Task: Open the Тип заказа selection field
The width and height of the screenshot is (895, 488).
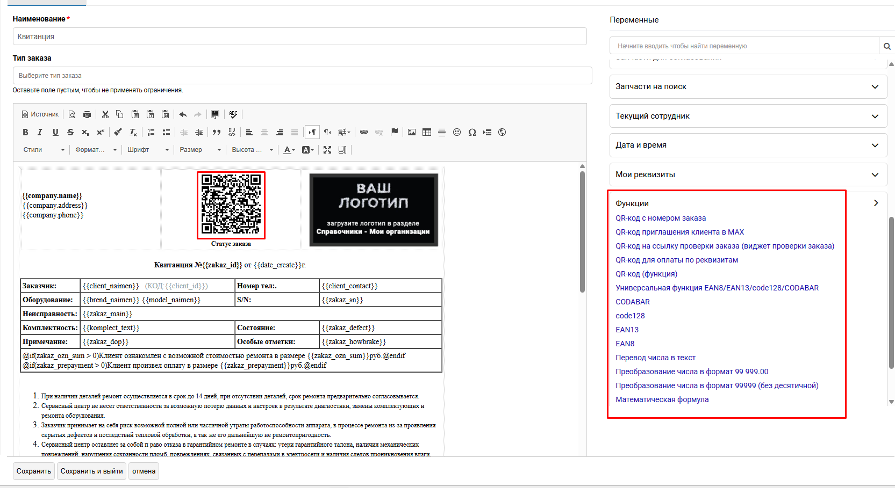Action: pos(302,76)
